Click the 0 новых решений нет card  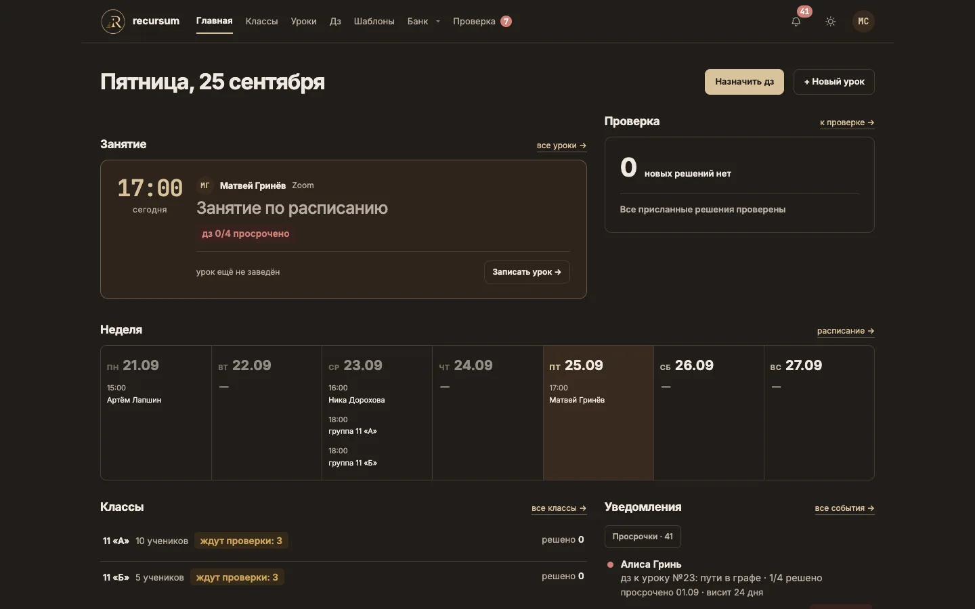click(x=739, y=185)
